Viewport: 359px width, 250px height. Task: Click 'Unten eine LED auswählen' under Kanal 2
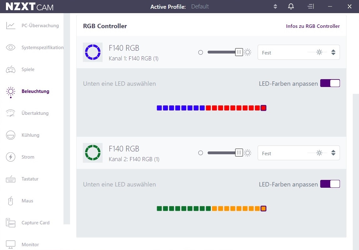[x=119, y=185]
